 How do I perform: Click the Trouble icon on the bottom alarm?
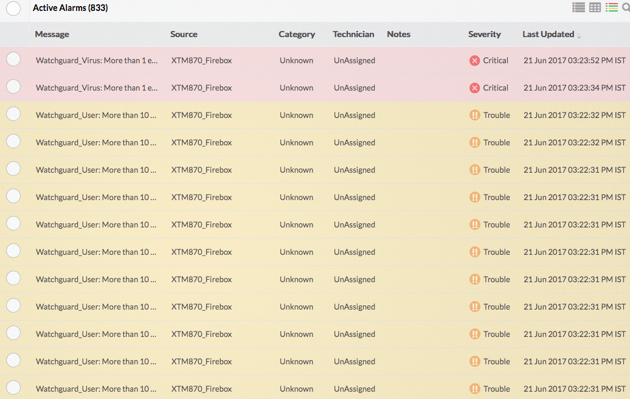(x=474, y=389)
